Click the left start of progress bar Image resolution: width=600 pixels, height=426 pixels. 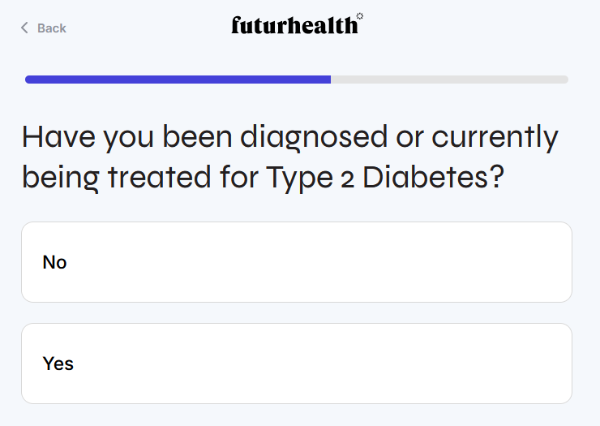(29, 80)
